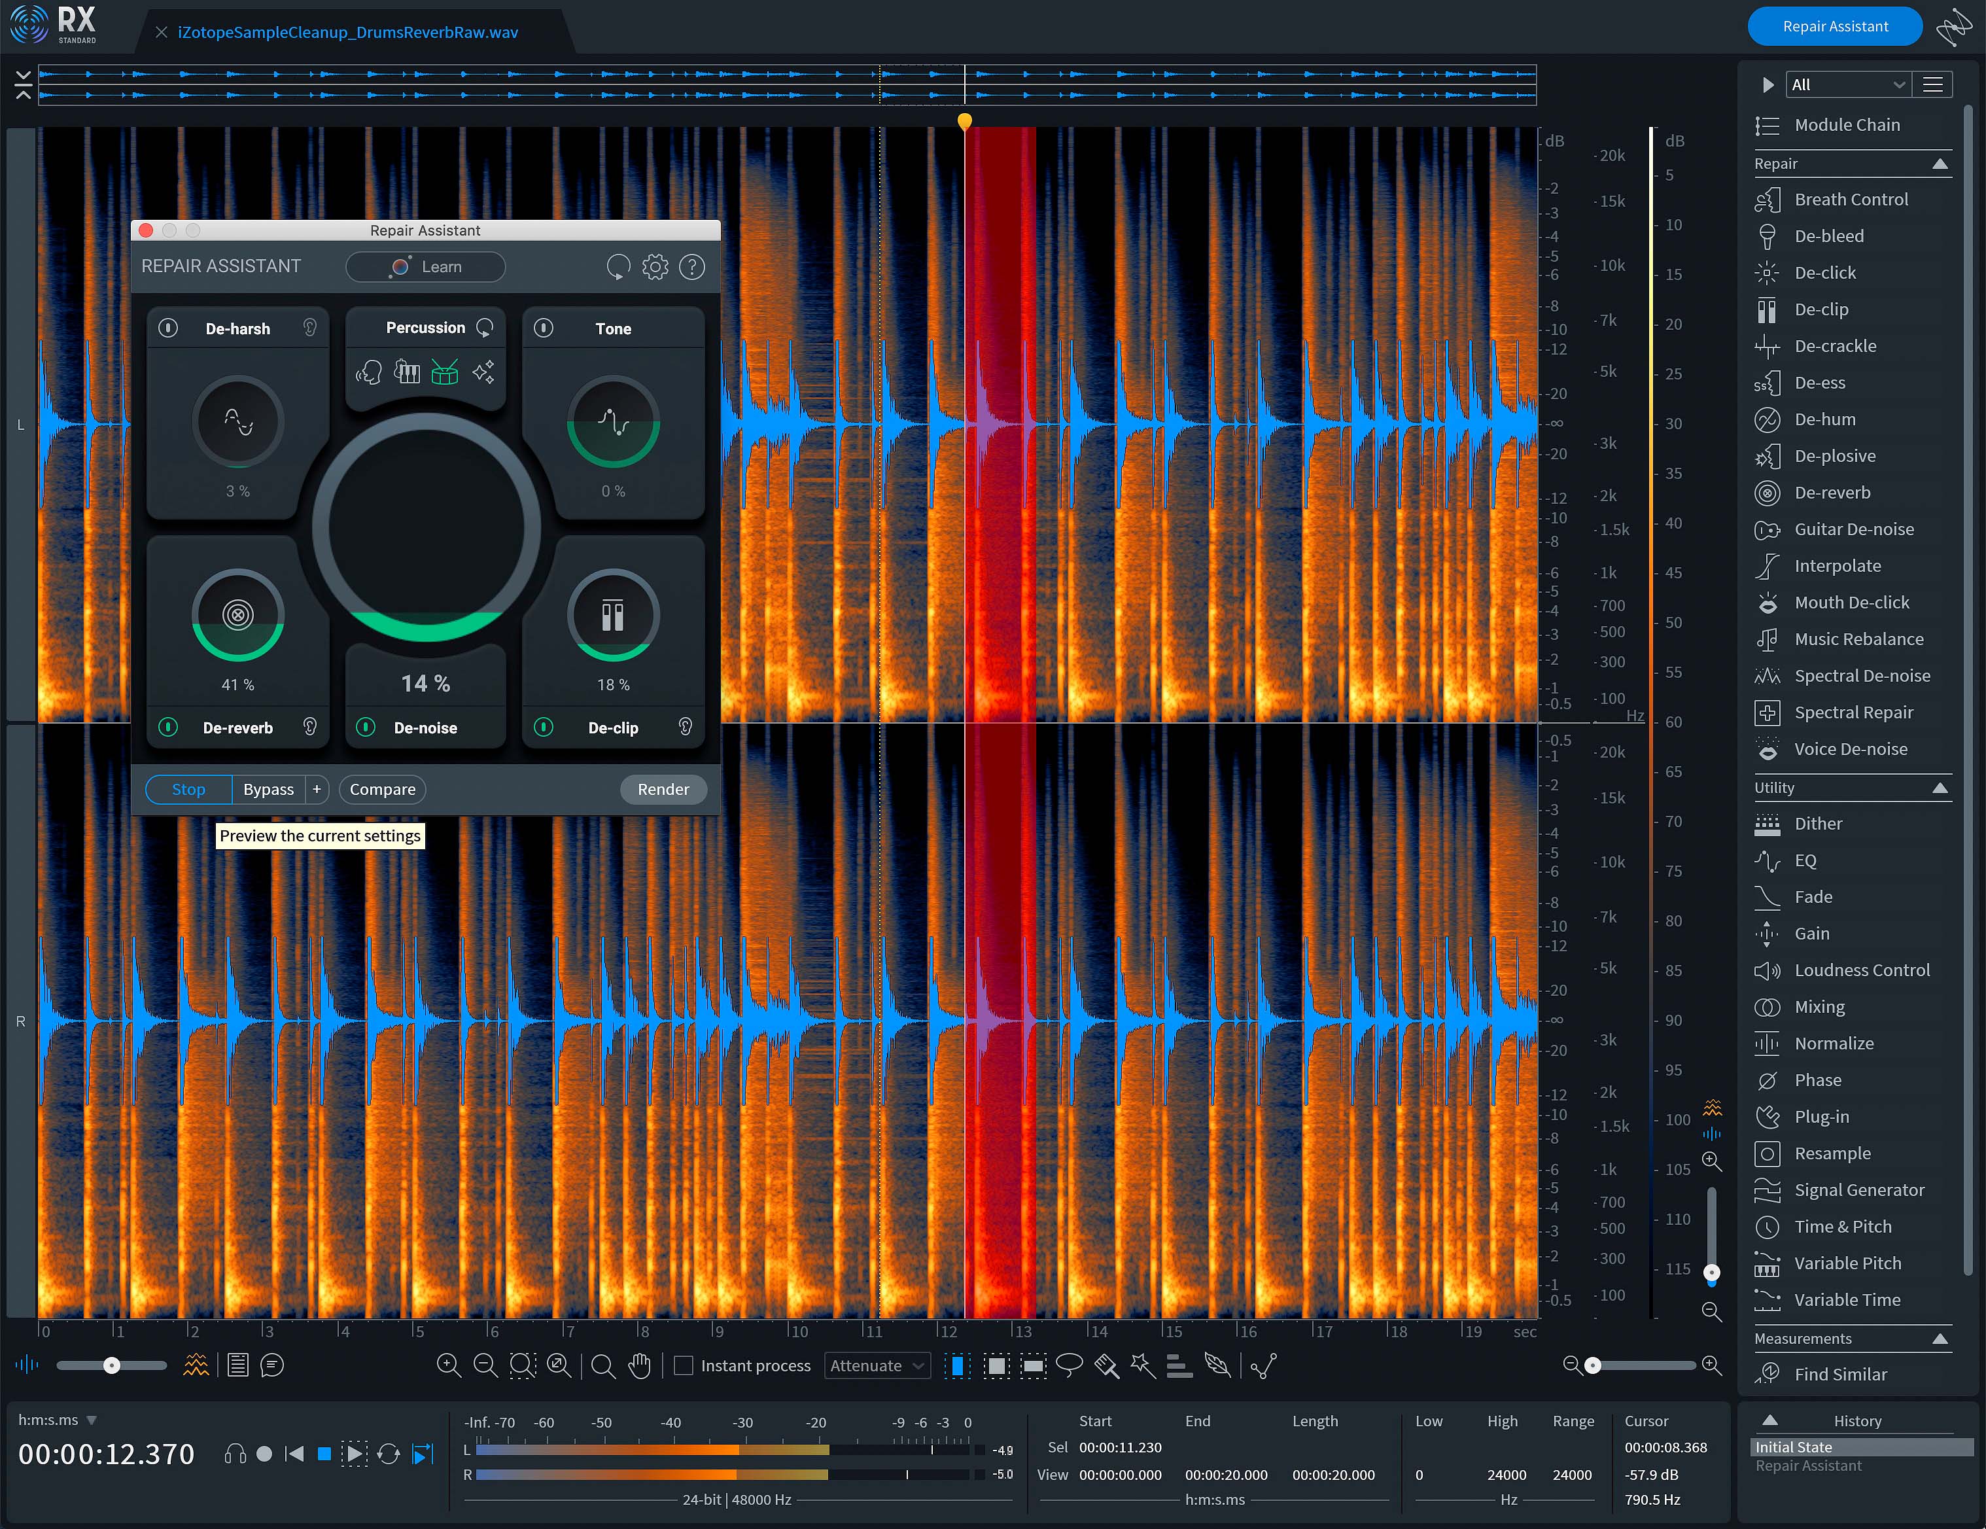The width and height of the screenshot is (1986, 1529).
Task: Collapse the History panel
Action: 1771,1421
